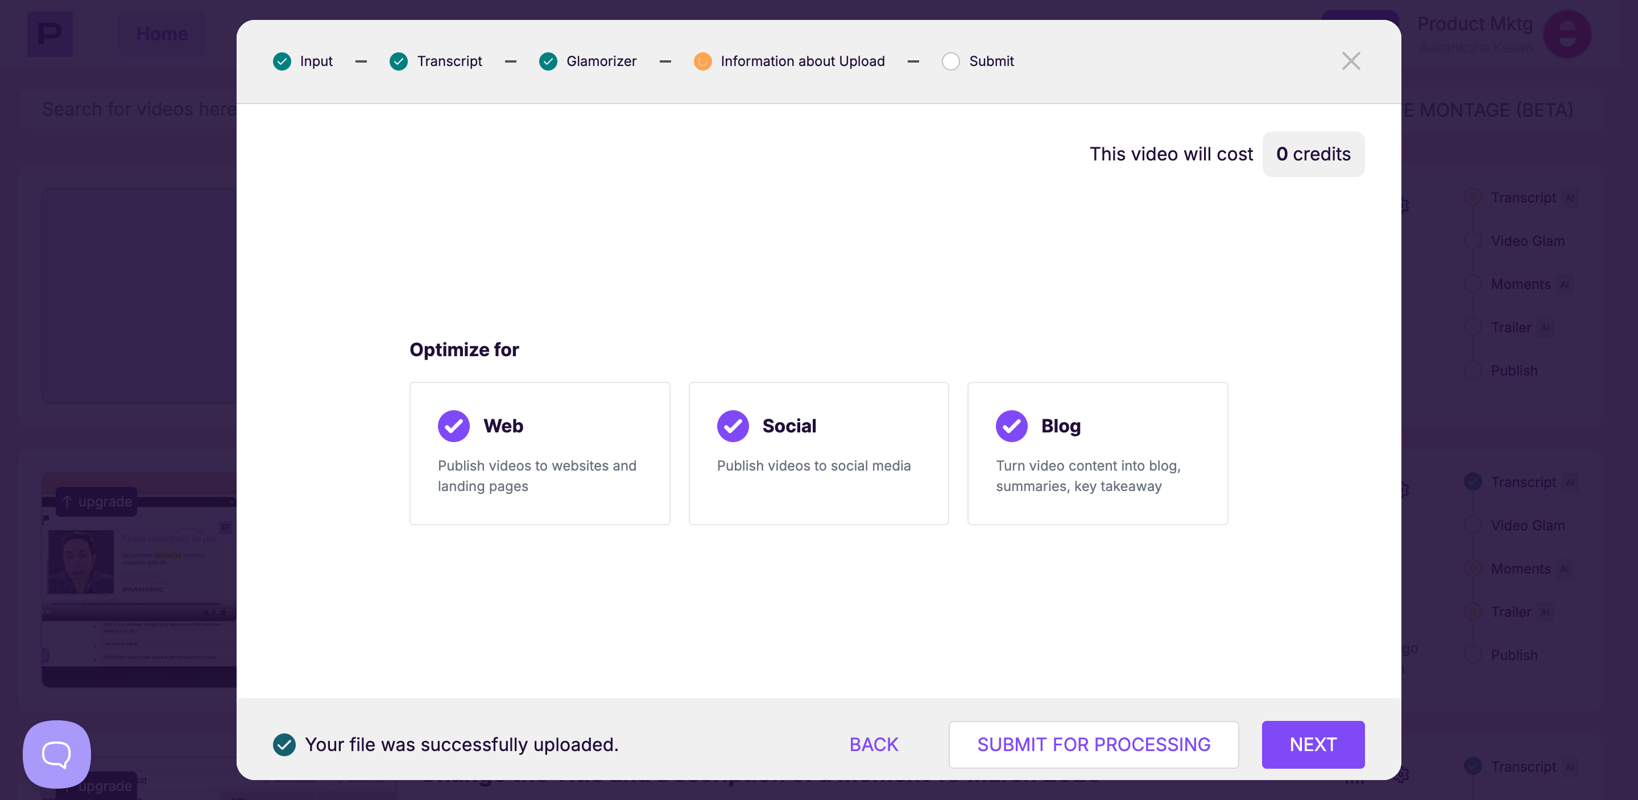Screen dimensions: 1638x800
Task: Go BACK to previous step
Action: click(x=873, y=744)
